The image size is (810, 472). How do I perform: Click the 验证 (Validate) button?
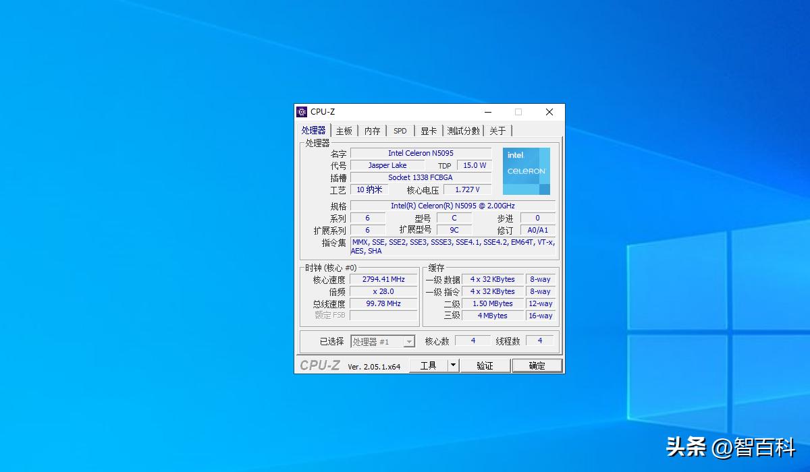tap(485, 365)
